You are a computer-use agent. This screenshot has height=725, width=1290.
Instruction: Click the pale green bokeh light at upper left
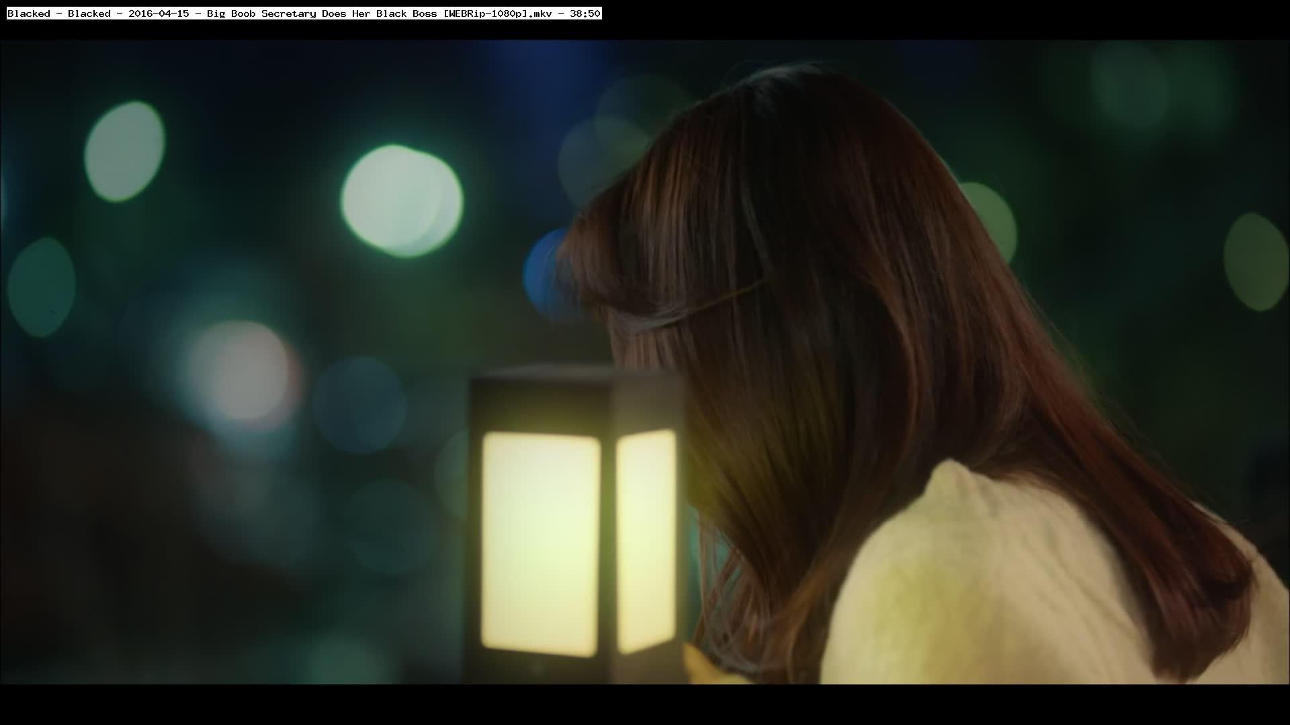(124, 151)
